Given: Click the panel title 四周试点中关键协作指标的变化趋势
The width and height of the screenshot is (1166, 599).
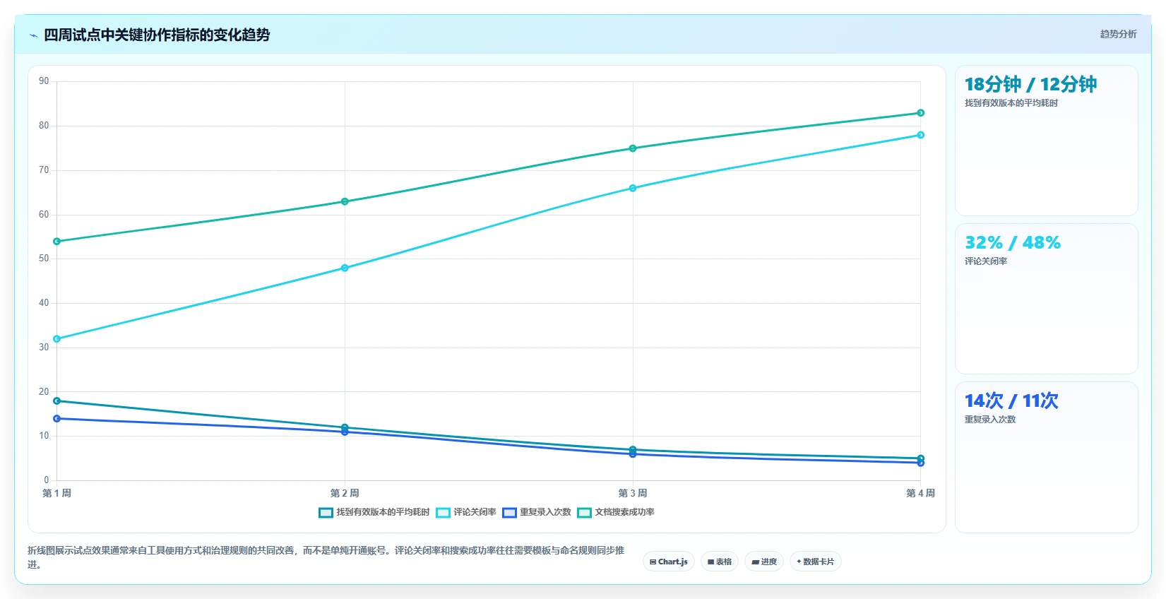Looking at the screenshot, I should (157, 35).
